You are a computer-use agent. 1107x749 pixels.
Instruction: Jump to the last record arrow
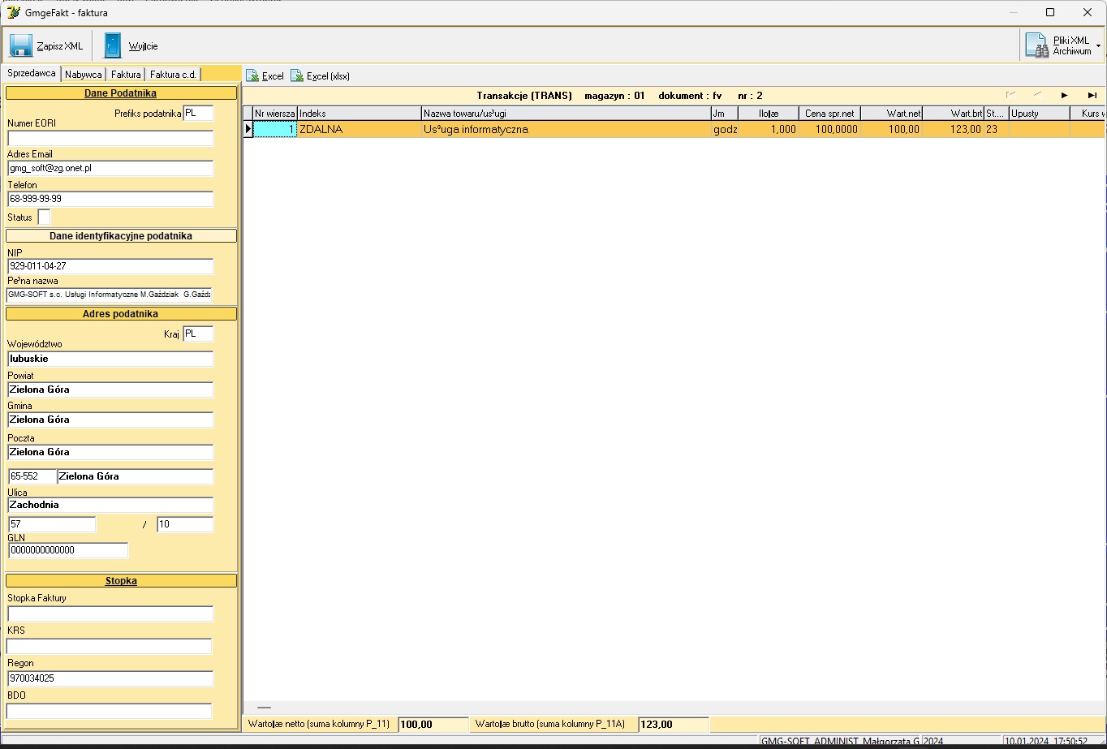[1092, 96]
